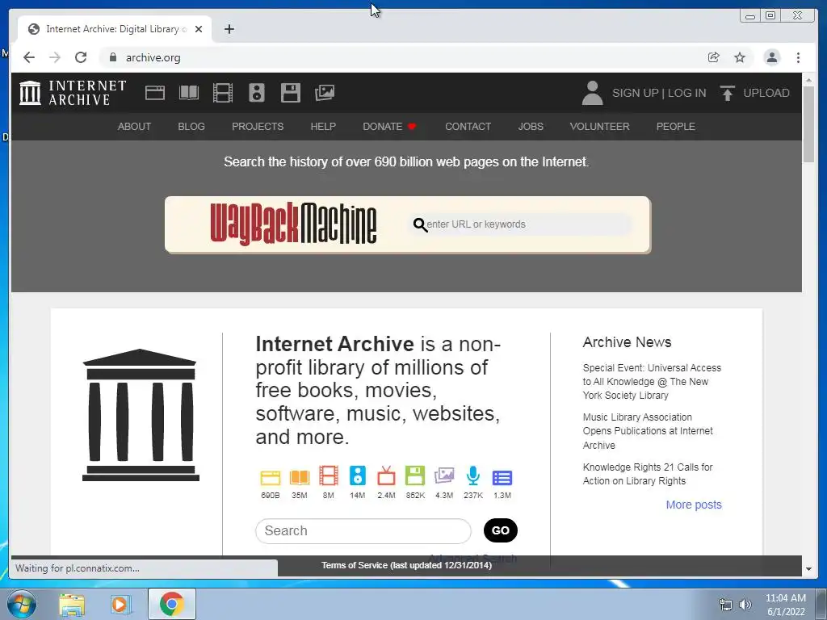Close the Internet Archive tab
This screenshot has width=827, height=620.
pyautogui.click(x=199, y=29)
